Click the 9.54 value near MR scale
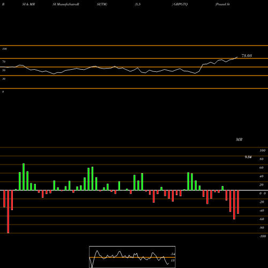This screenshot has height=268, width=268. tap(248, 157)
